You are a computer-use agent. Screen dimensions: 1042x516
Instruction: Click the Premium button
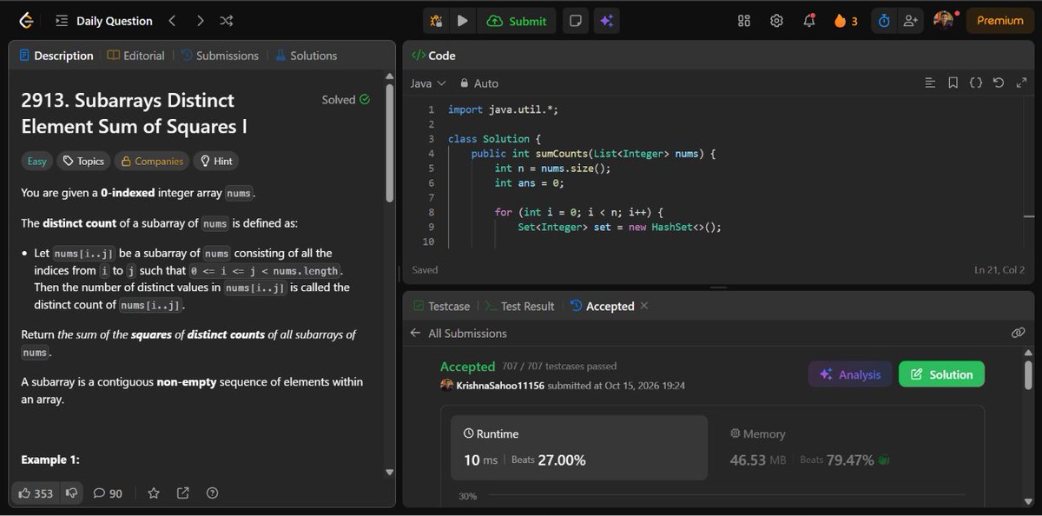pyautogui.click(x=999, y=21)
